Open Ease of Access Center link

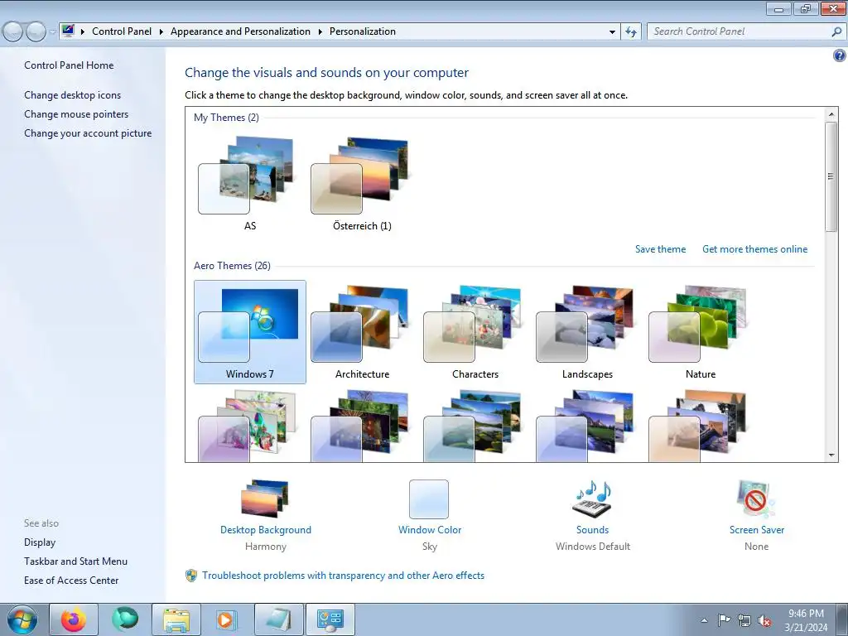click(71, 581)
